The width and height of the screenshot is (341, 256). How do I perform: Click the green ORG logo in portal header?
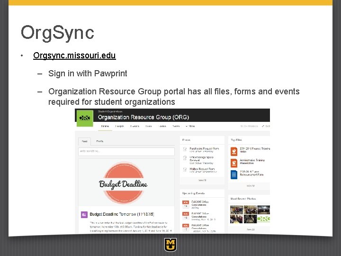pos(85,118)
